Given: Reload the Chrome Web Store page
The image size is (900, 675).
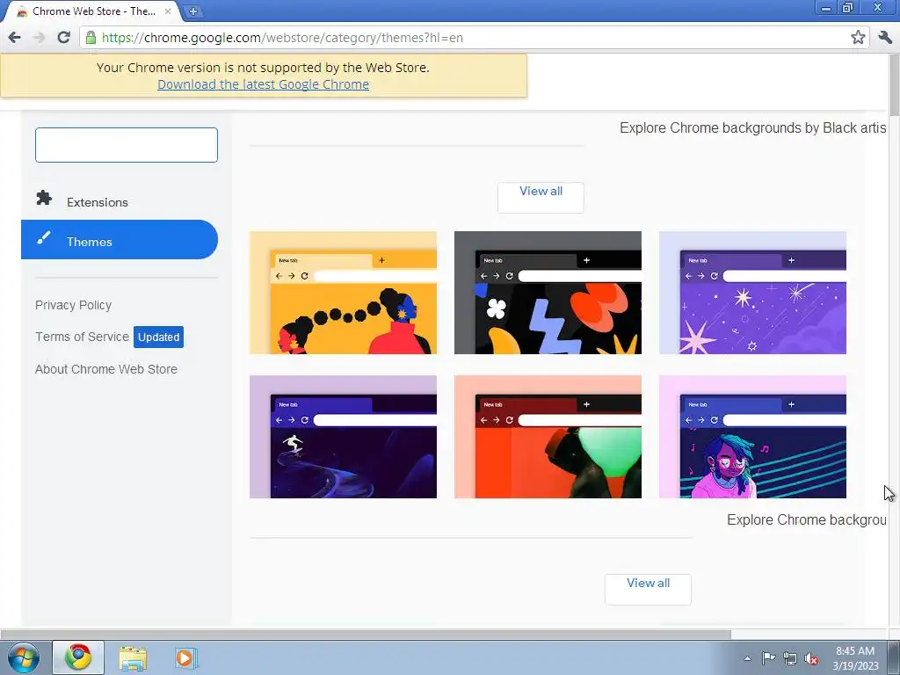Looking at the screenshot, I should 63,37.
